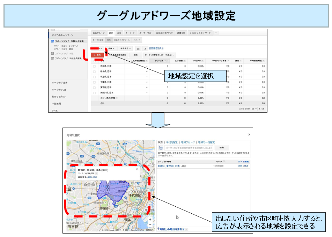
Task: Open 一括処理 in the sidebar
Action: tap(57, 104)
